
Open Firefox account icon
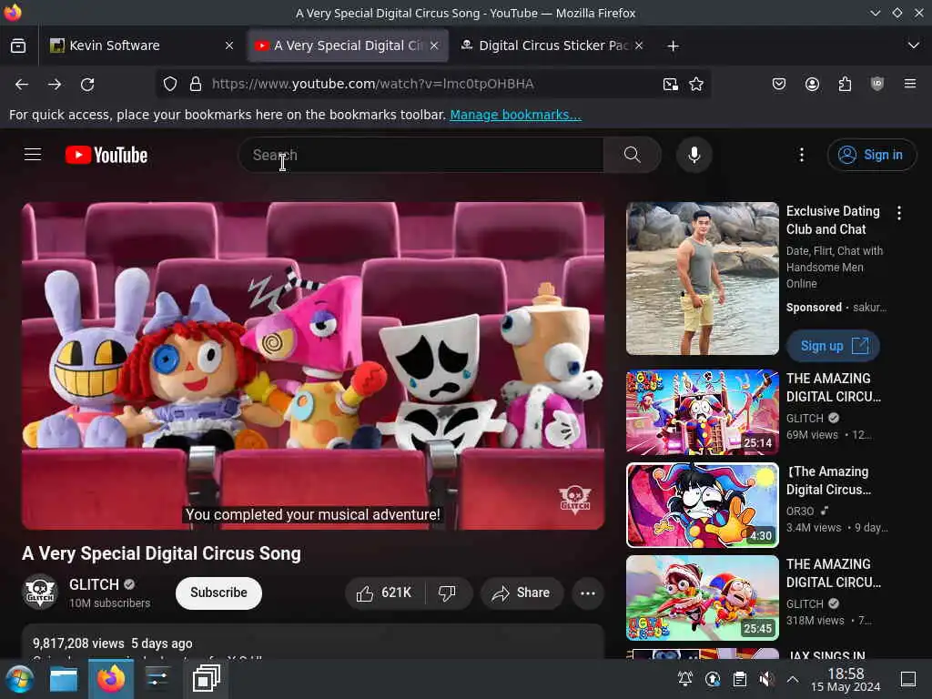812,84
